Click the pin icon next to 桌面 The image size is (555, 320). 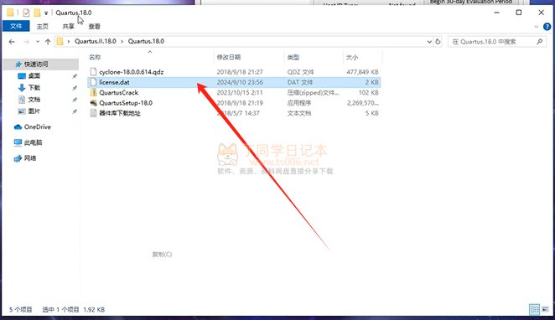75,76
